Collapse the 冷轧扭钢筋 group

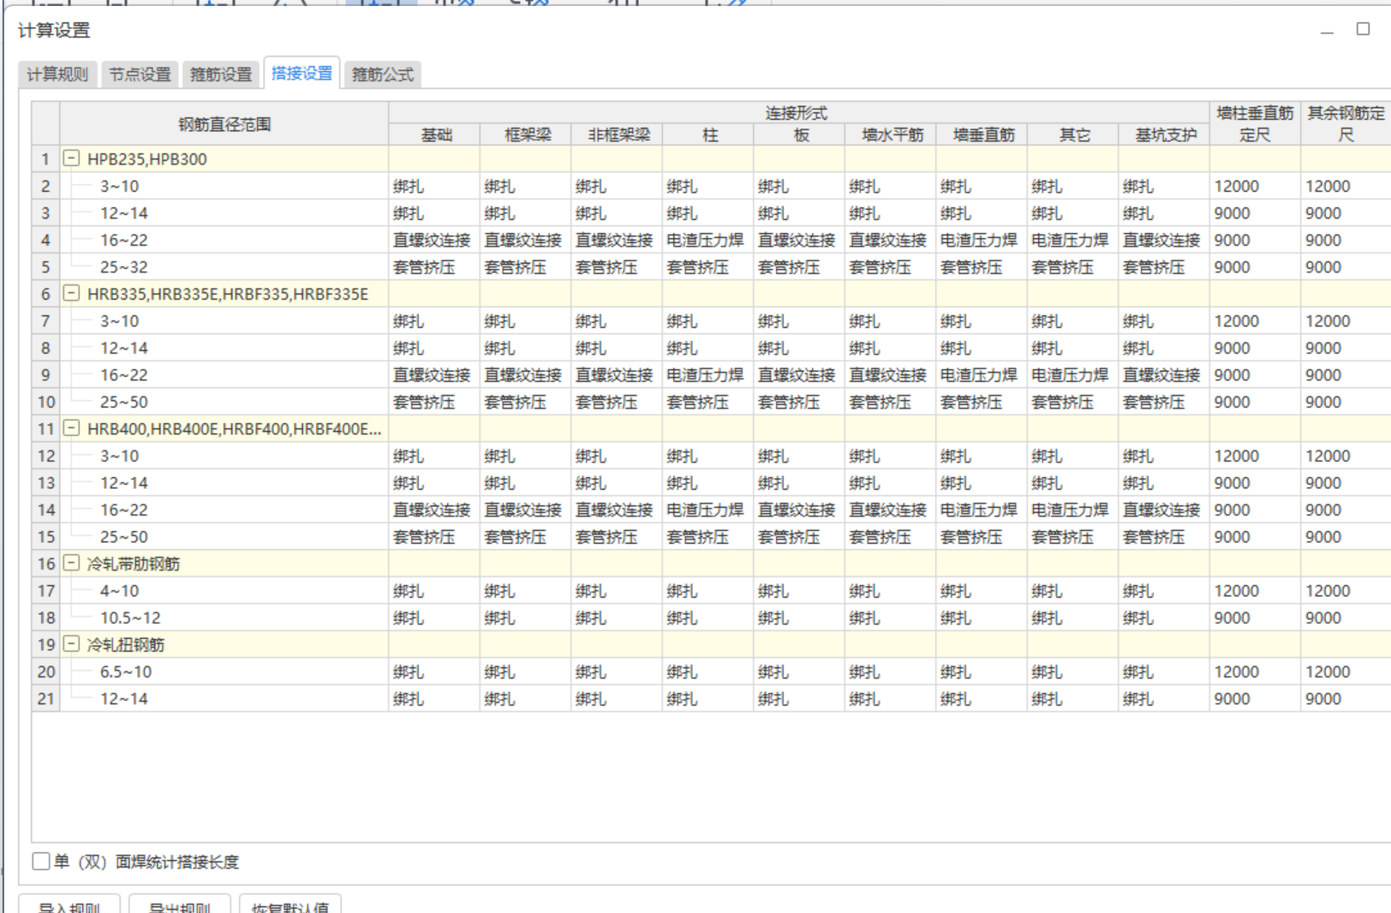coord(72,644)
